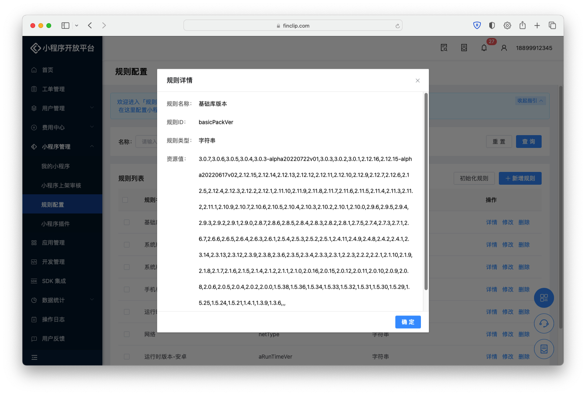
Task: Expand the 用户管理 sidebar menu
Action: (x=62, y=108)
